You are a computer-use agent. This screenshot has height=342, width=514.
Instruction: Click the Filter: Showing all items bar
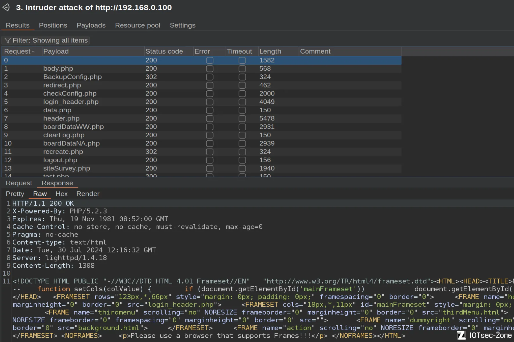pyautogui.click(x=46, y=40)
